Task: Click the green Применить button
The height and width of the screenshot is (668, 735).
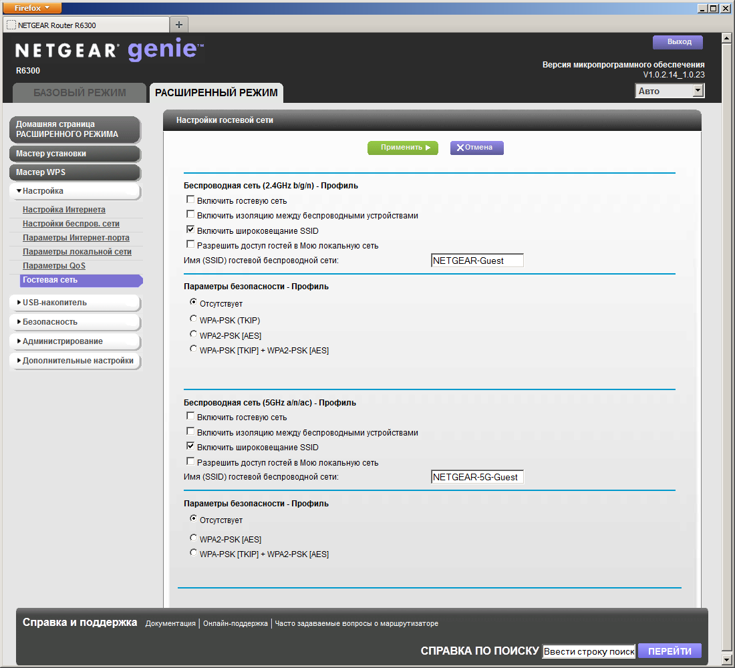Action: (403, 148)
